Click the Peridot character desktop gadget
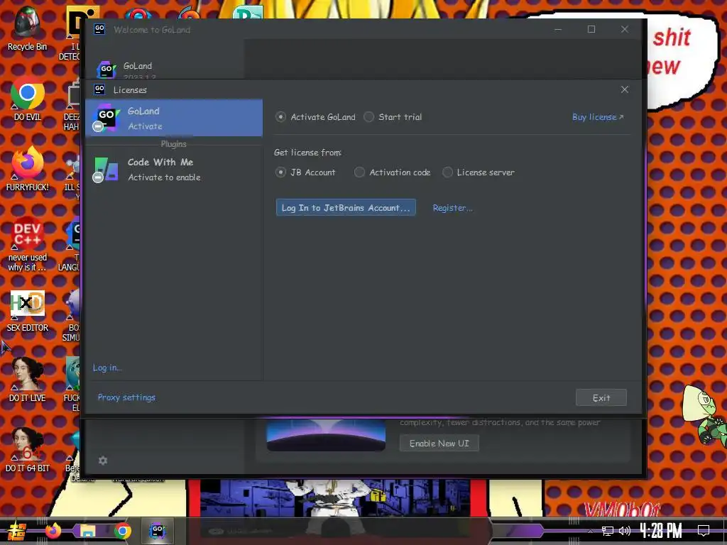727x545 pixels. point(704,414)
